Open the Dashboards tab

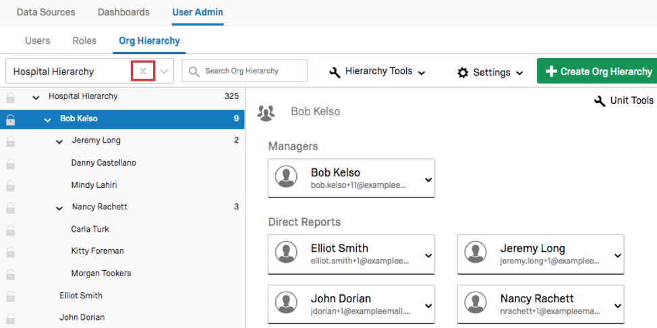[x=123, y=12]
